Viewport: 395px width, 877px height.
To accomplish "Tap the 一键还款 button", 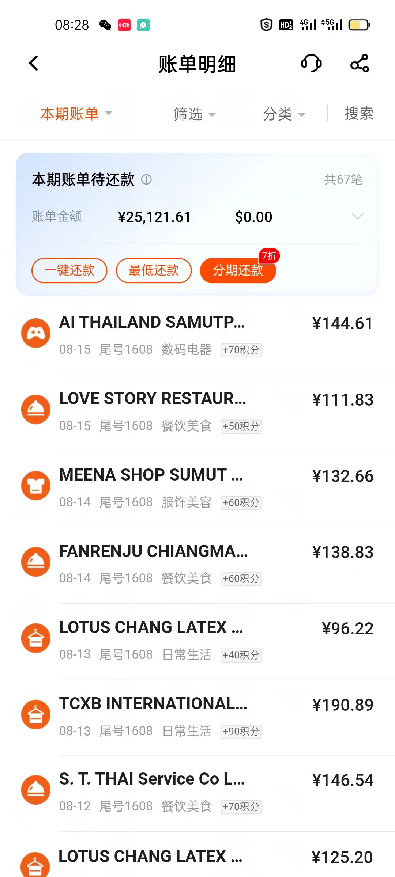I will pos(69,270).
